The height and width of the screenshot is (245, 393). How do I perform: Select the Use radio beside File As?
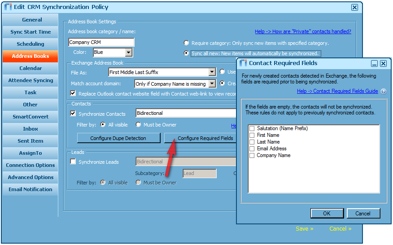(x=222, y=72)
